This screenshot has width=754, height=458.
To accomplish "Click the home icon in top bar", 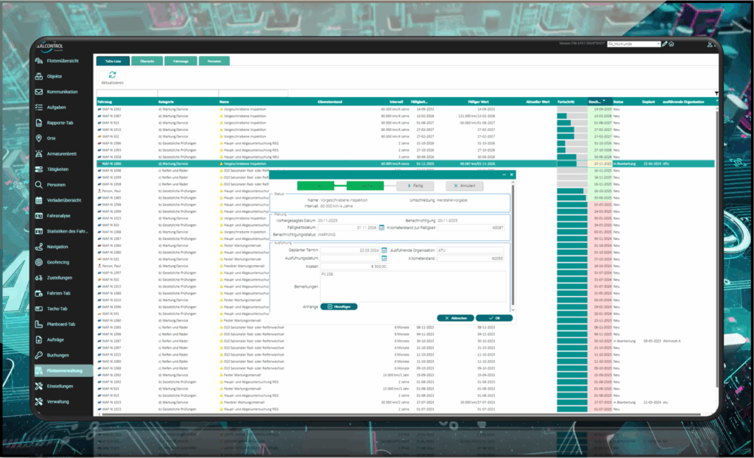I will coord(673,44).
